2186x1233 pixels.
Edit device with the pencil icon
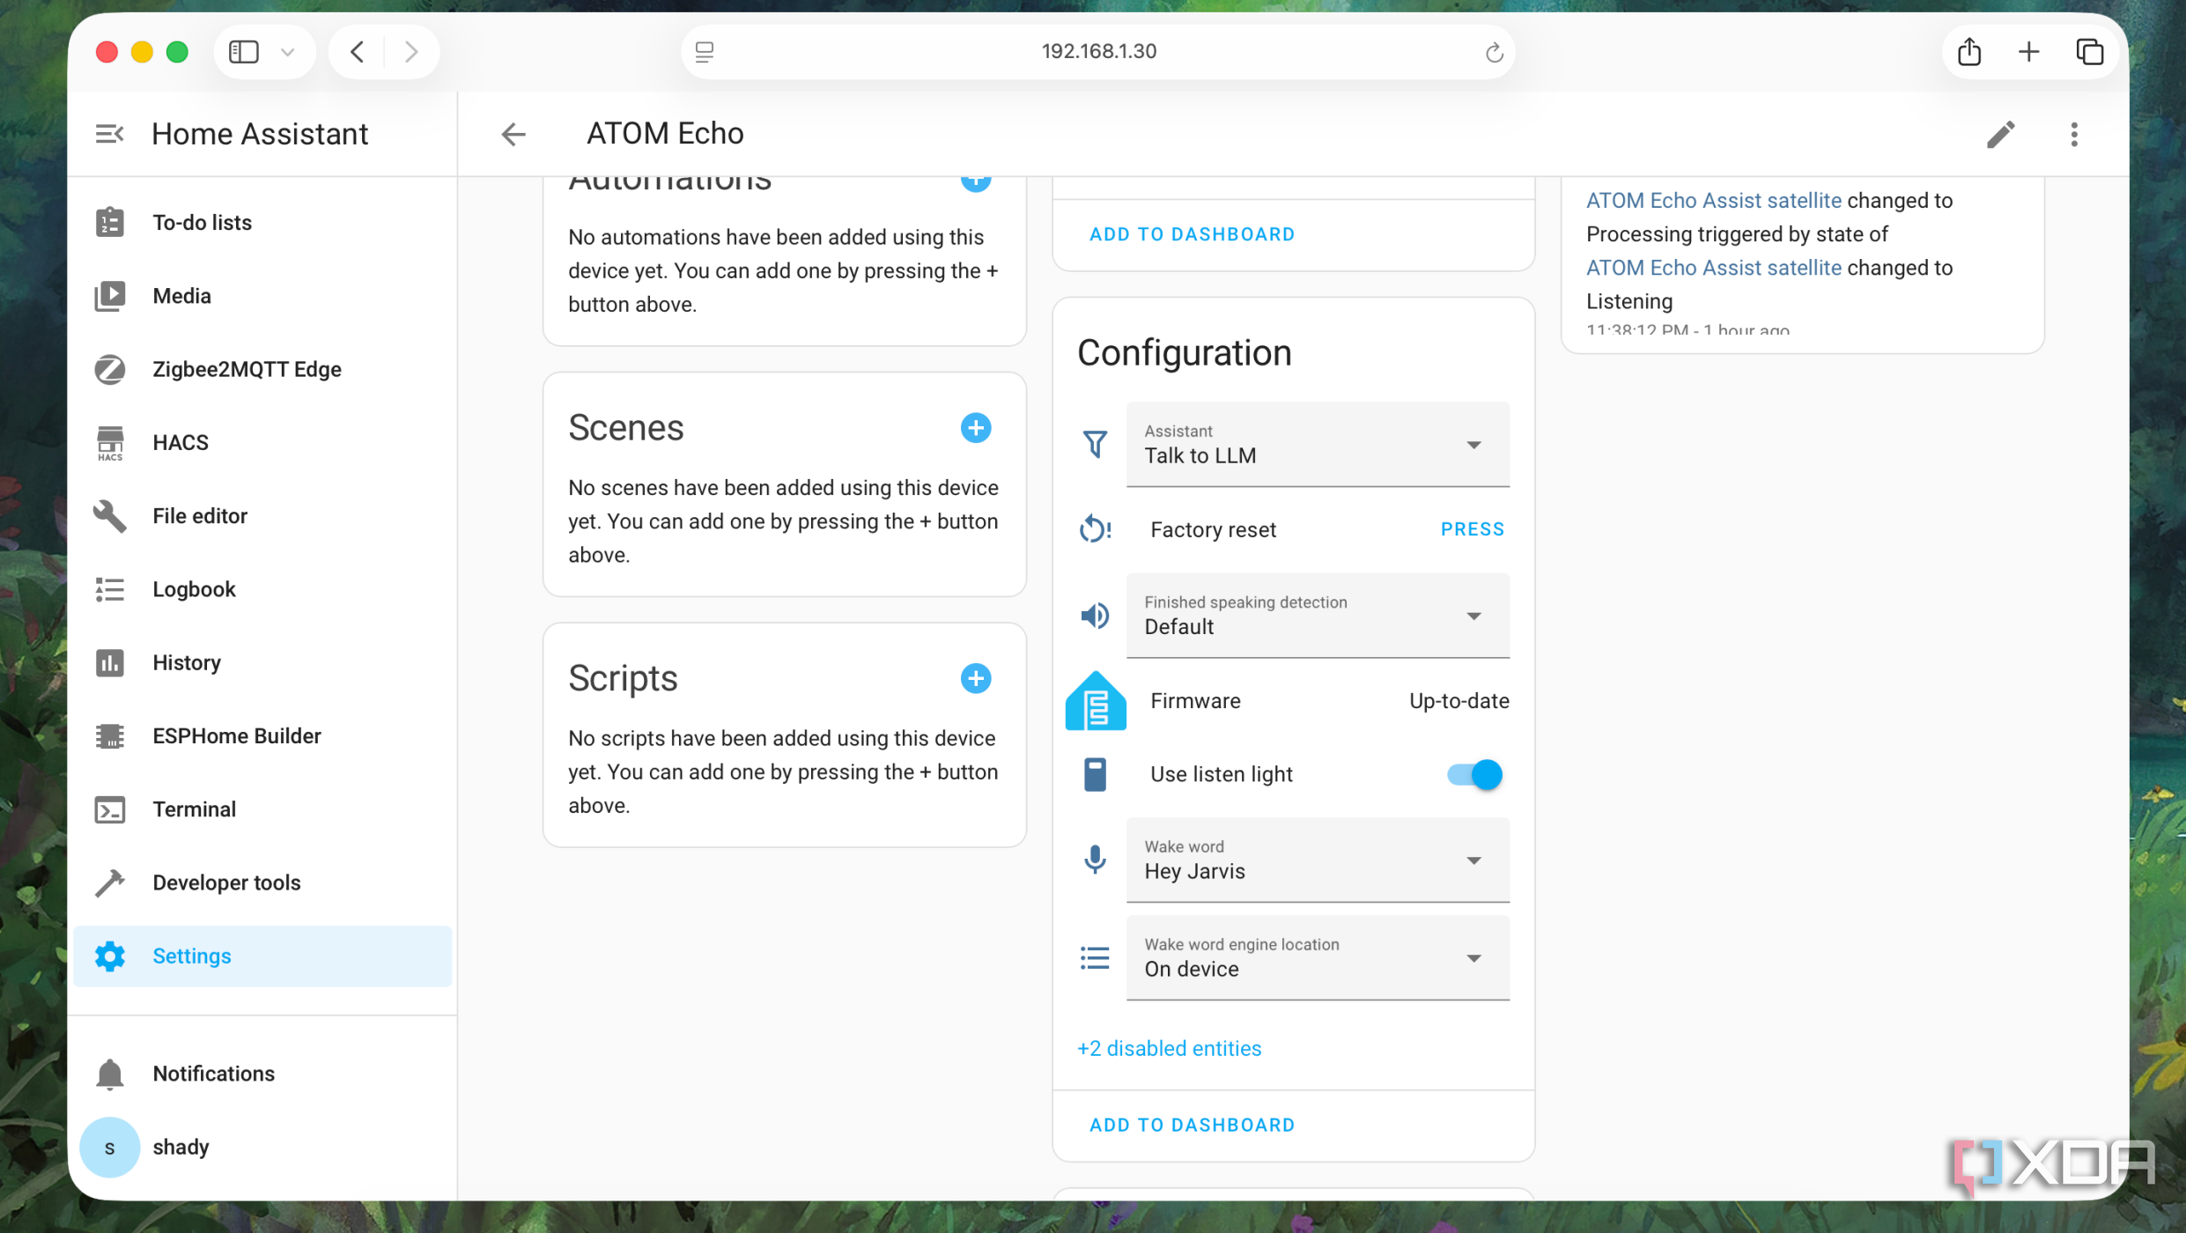click(x=2000, y=134)
